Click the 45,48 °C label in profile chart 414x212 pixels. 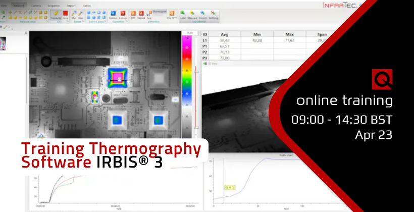coord(229,187)
